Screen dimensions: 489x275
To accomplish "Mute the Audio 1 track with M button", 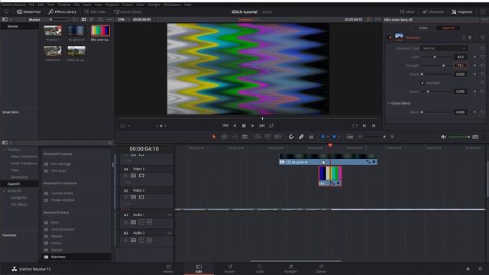I will [150, 222].
